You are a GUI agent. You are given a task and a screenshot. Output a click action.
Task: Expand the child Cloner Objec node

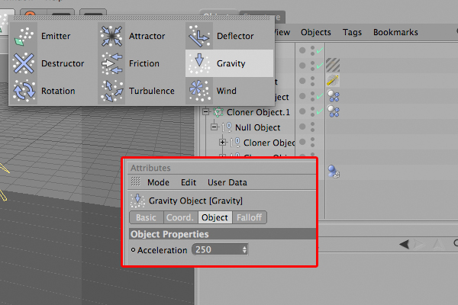point(222,142)
